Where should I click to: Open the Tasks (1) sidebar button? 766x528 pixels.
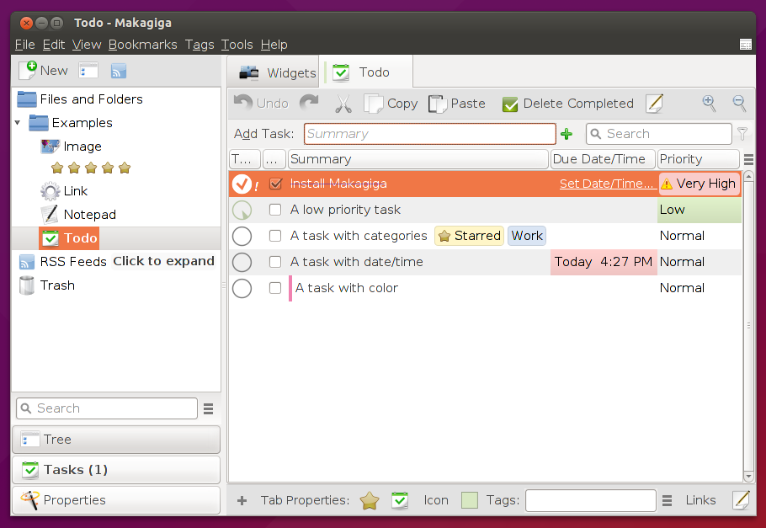tap(116, 470)
